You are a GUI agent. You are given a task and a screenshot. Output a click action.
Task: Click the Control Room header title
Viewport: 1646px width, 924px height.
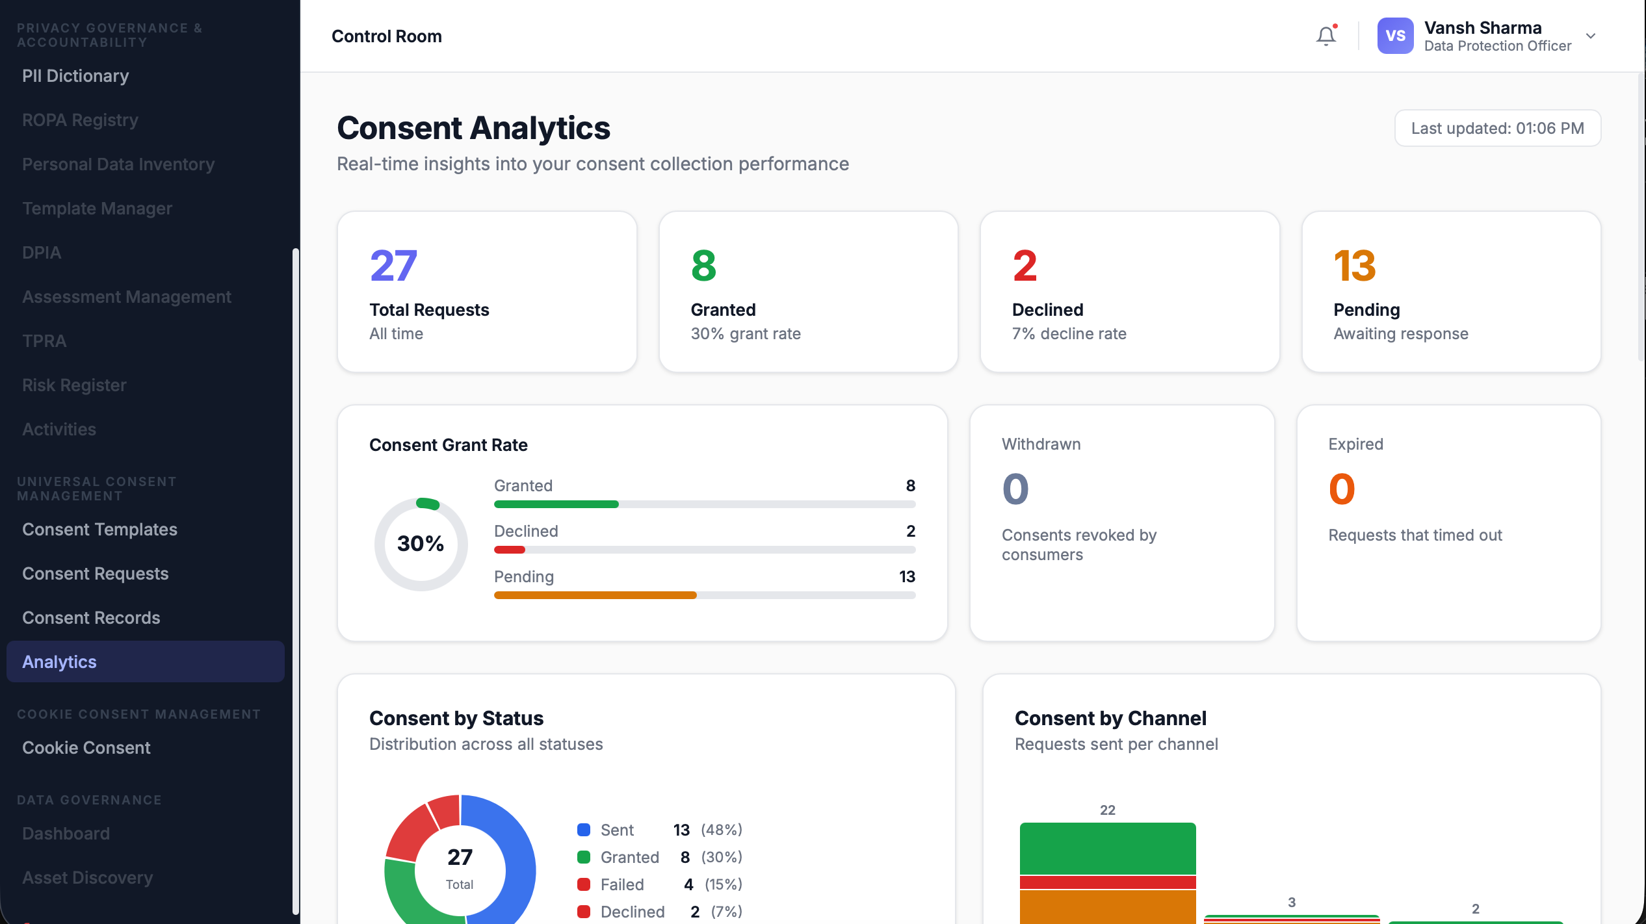[x=387, y=36]
